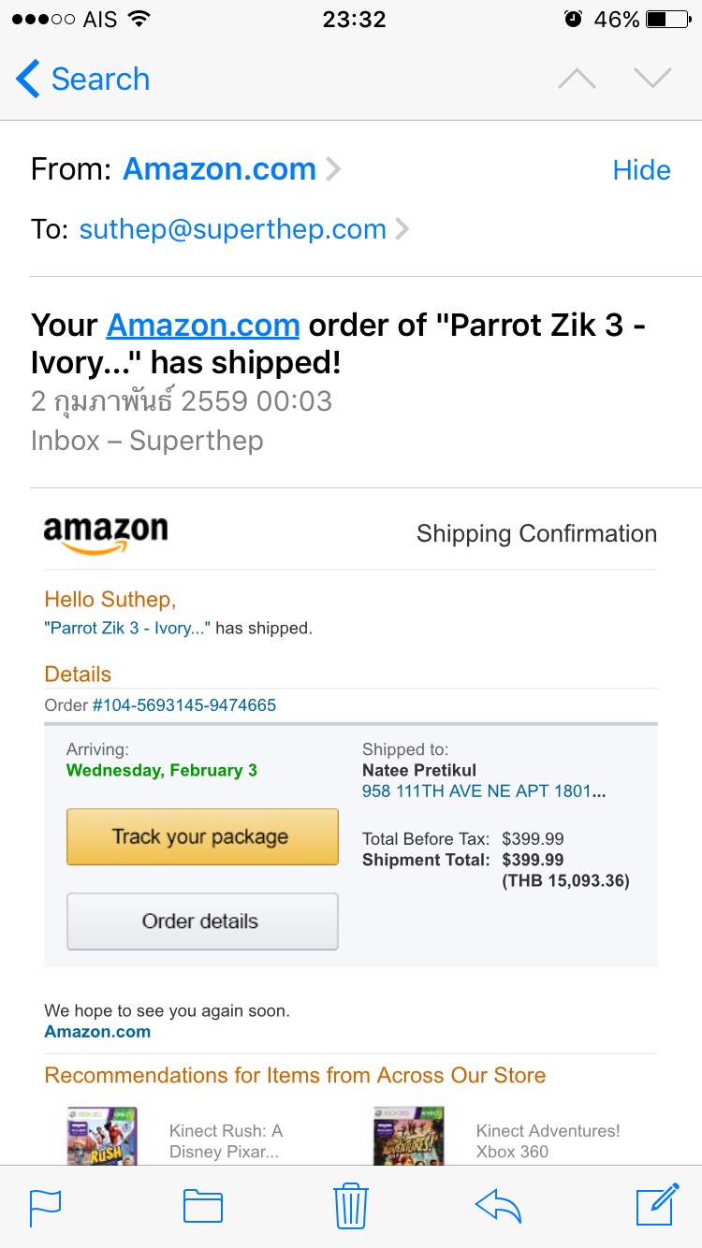The width and height of the screenshot is (702, 1248).
Task: Go to next message with down arrow
Action: tap(652, 79)
